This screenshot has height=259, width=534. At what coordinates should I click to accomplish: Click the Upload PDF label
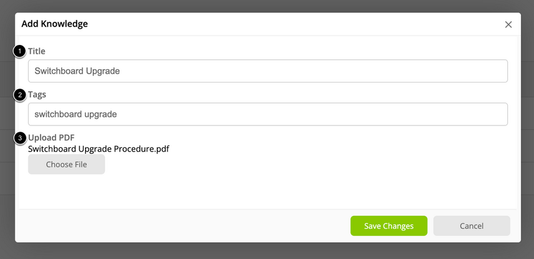point(51,137)
